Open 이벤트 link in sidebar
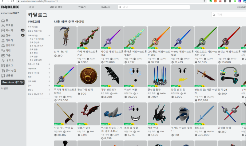Viewport: 246px width, 146px height. tap(5, 89)
